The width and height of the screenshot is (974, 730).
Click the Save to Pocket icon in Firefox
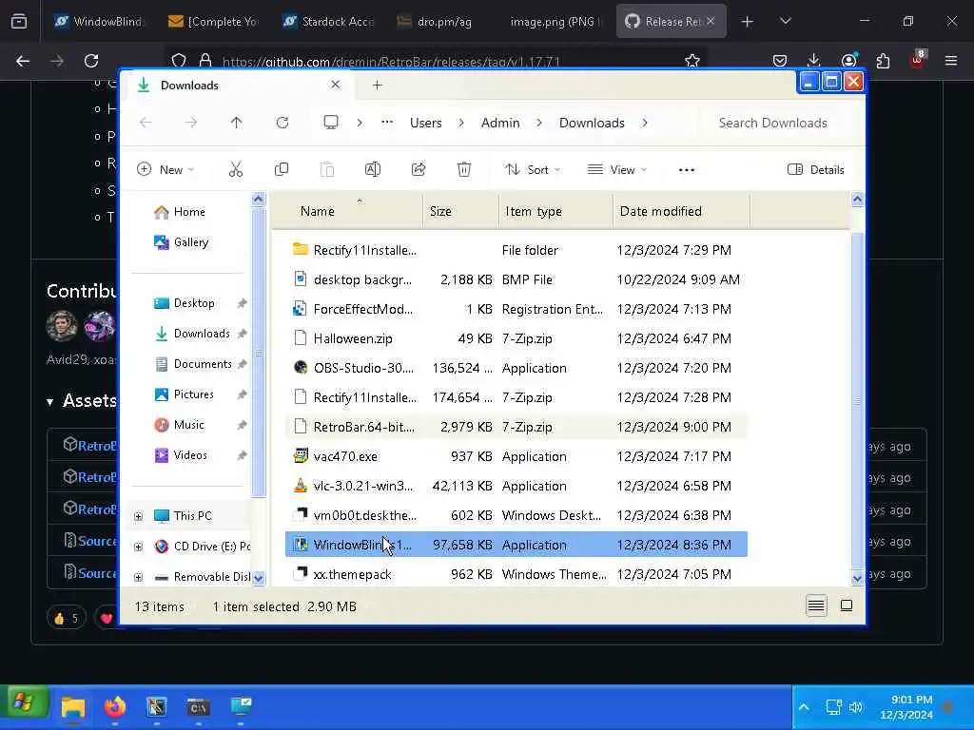pos(780,60)
